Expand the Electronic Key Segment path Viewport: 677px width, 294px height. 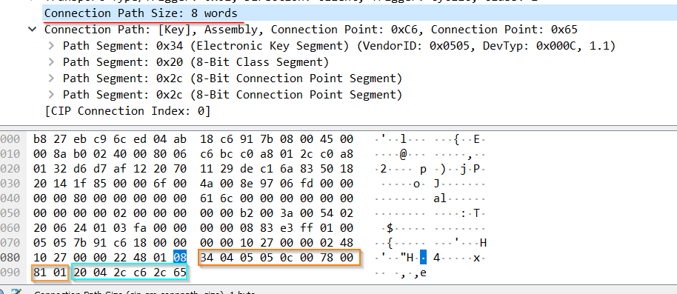coord(51,46)
